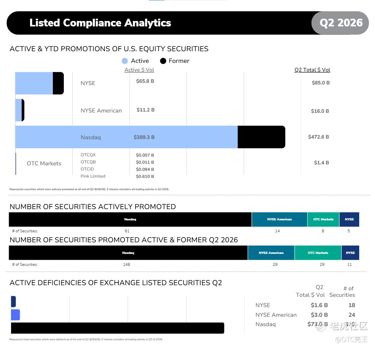The width and height of the screenshot is (375, 348).
Task: Select NYSE segment in actively promoted bar
Action: (349, 219)
